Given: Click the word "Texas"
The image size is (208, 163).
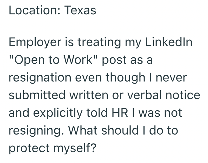Looking at the screenshot, I should pos(80,10).
